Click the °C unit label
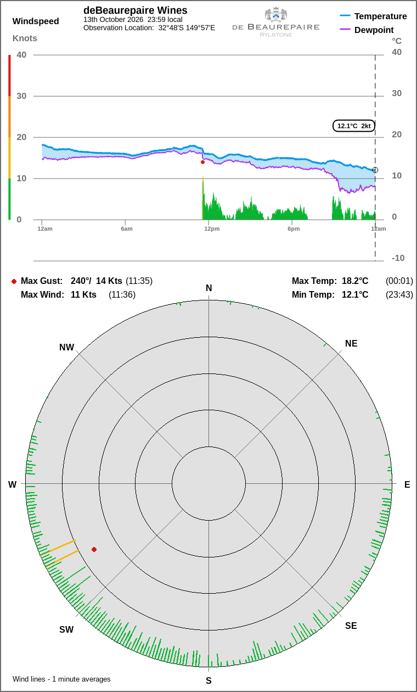 [x=397, y=41]
